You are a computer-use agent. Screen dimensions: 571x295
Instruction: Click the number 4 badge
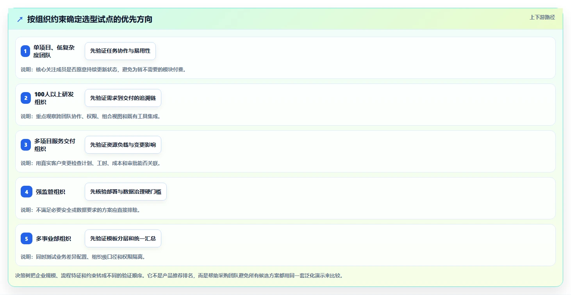click(27, 192)
